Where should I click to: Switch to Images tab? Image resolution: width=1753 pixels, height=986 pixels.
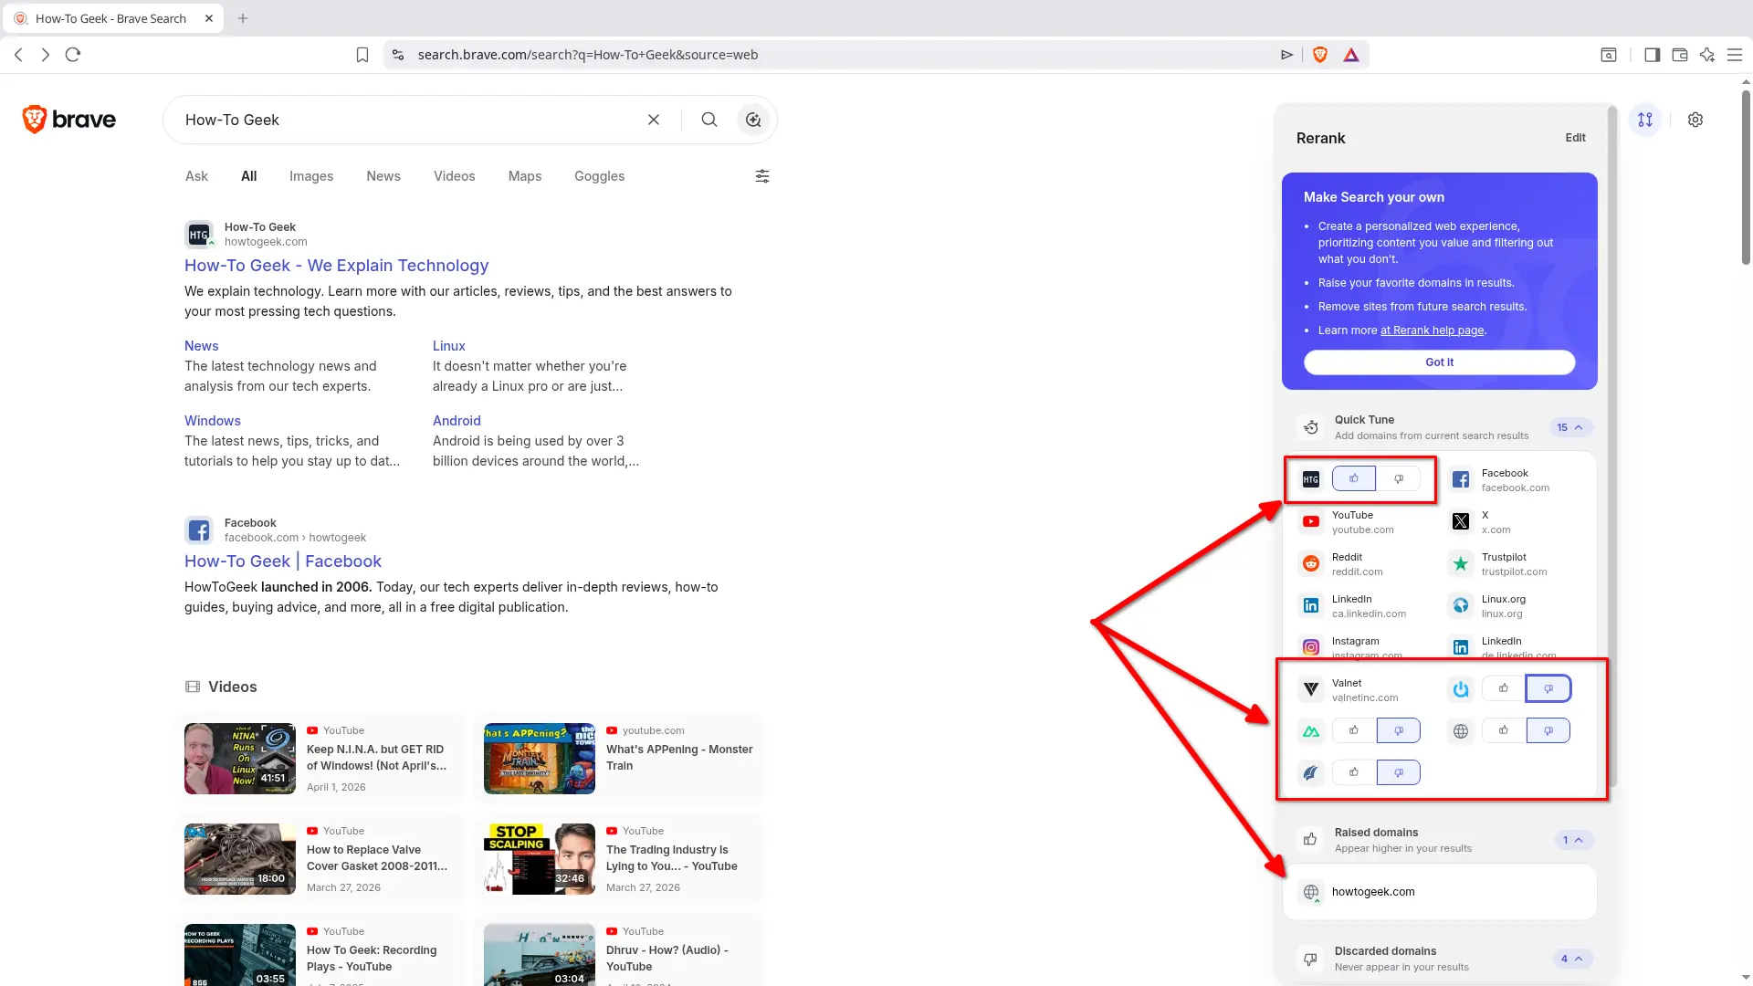(x=311, y=176)
